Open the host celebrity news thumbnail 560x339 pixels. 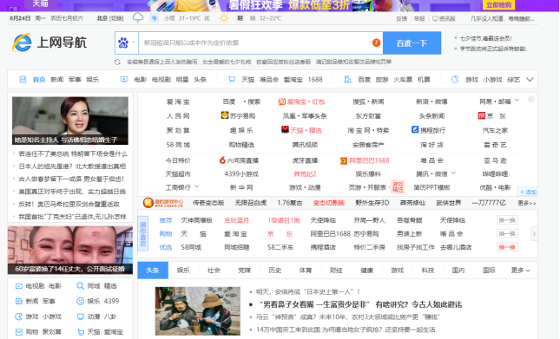70,121
